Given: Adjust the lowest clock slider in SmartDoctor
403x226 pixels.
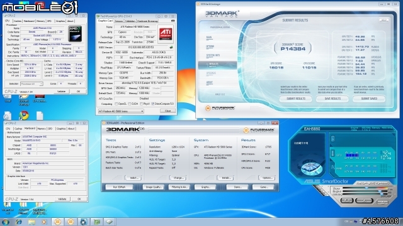Looking at the screenshot, I should point(365,194).
